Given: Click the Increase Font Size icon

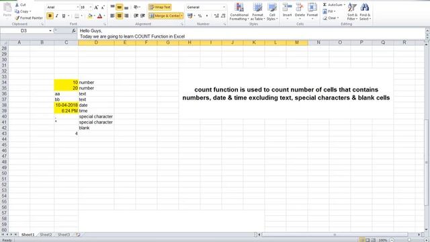Looking at the screenshot, I should 96,7.
